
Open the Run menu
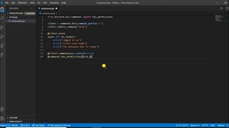(x=45, y=2)
